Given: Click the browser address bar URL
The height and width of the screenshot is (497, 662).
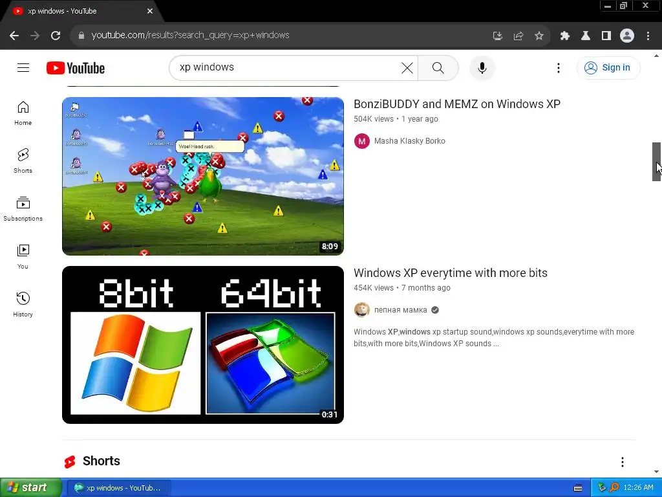Looking at the screenshot, I should pyautogui.click(x=190, y=36).
